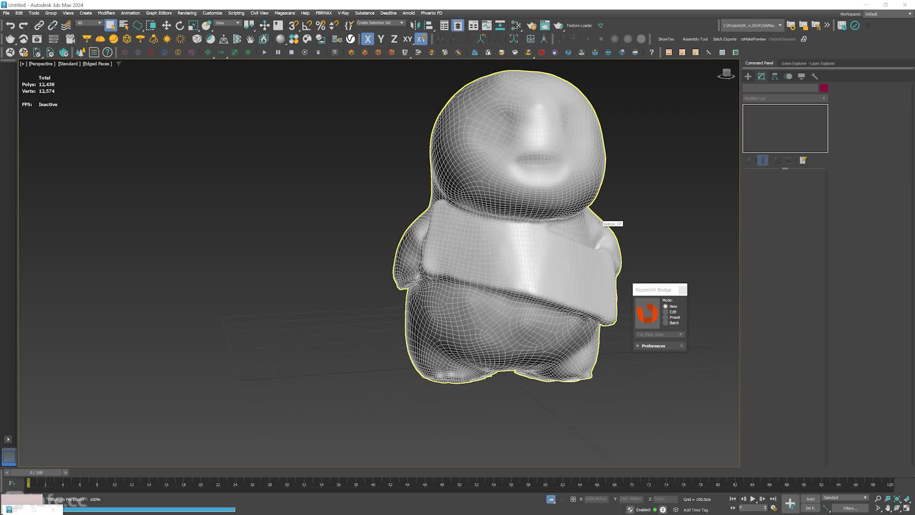
Task: Open Render Setup teapot icon
Action: [x=531, y=25]
